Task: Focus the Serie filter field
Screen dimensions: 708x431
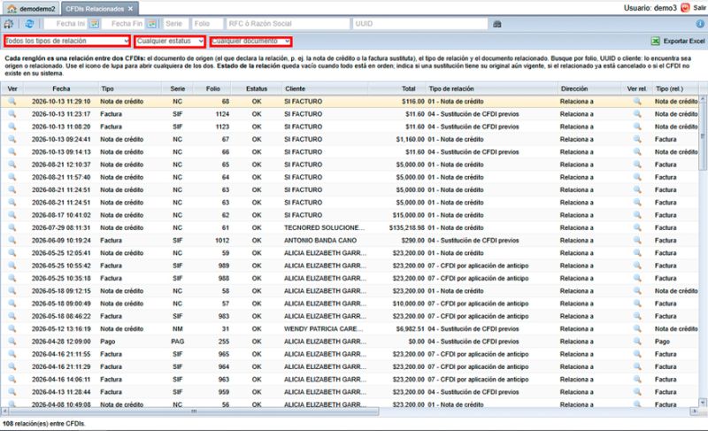Action: point(175,24)
